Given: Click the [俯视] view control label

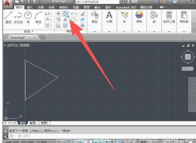Looking at the screenshot, I should [12, 45].
